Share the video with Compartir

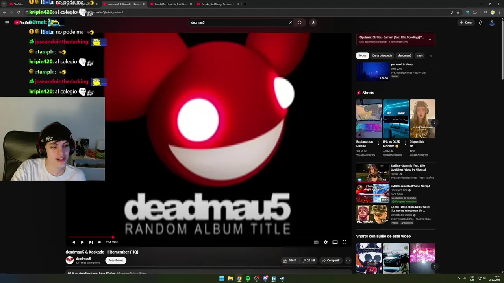(330, 261)
